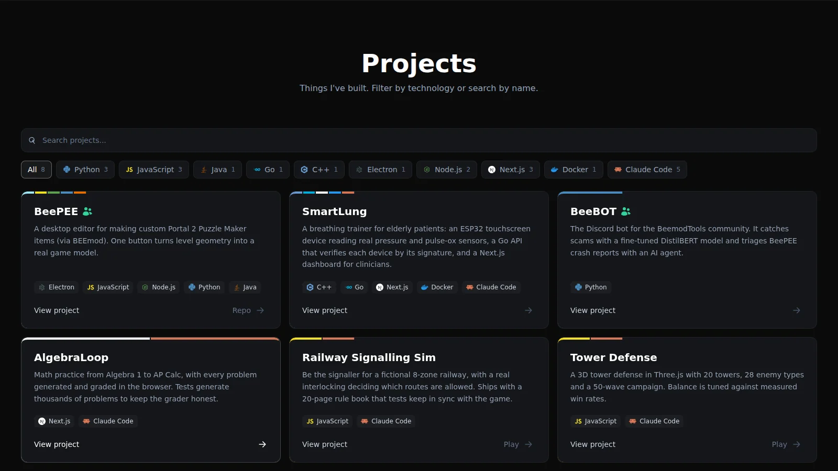This screenshot has width=838, height=471.
Task: Click Node.js tag in BeePEE card
Action: (x=159, y=287)
